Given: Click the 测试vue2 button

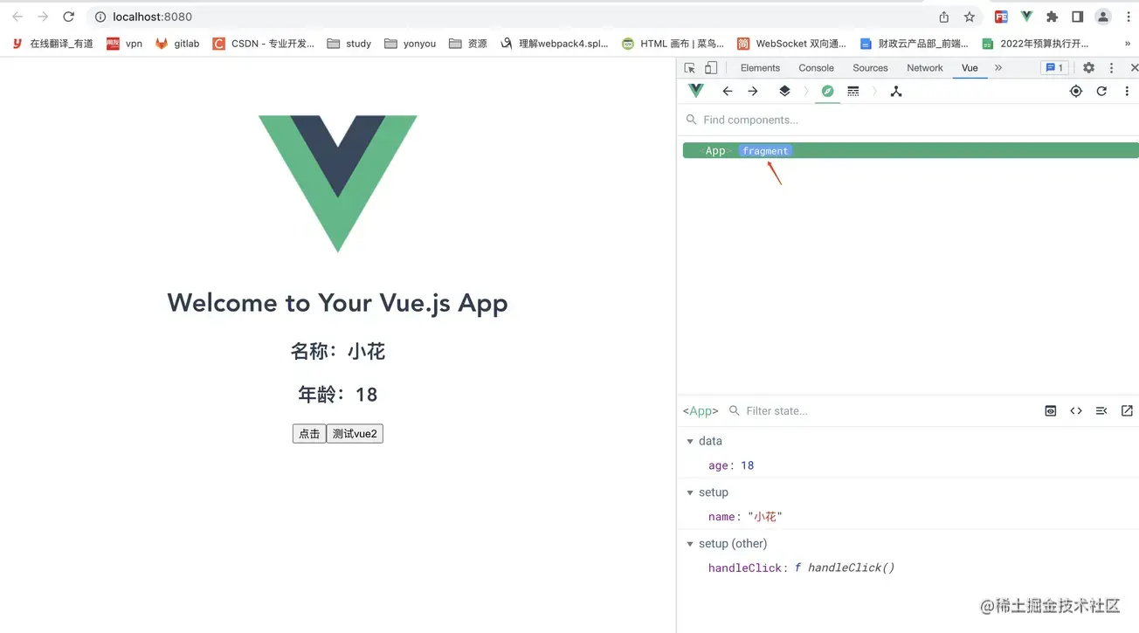Looking at the screenshot, I should click(x=355, y=434).
